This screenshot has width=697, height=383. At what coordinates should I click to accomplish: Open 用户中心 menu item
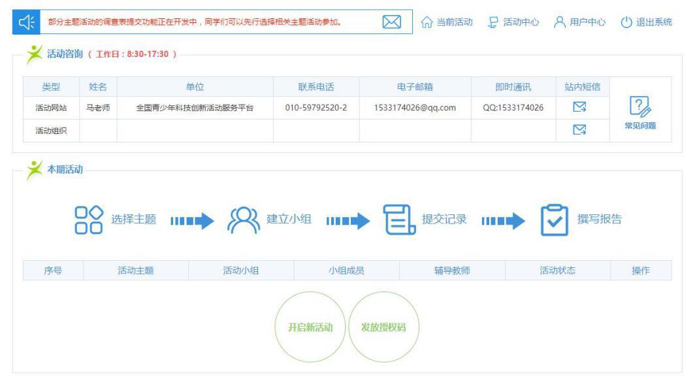(587, 22)
